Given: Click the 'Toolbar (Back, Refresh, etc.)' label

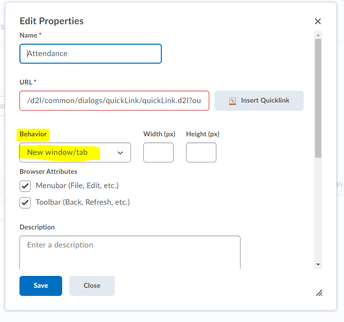Looking at the screenshot, I should (83, 202).
